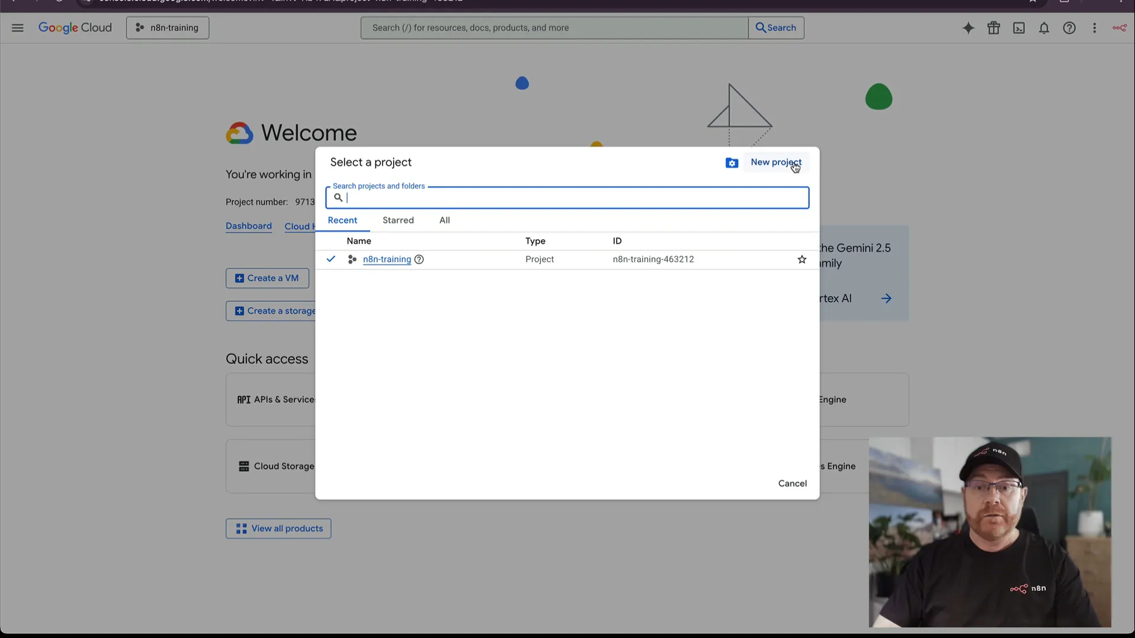Screen dimensions: 1135x638
Task: Activate Cloud Shell terminal icon
Action: [1019, 28]
